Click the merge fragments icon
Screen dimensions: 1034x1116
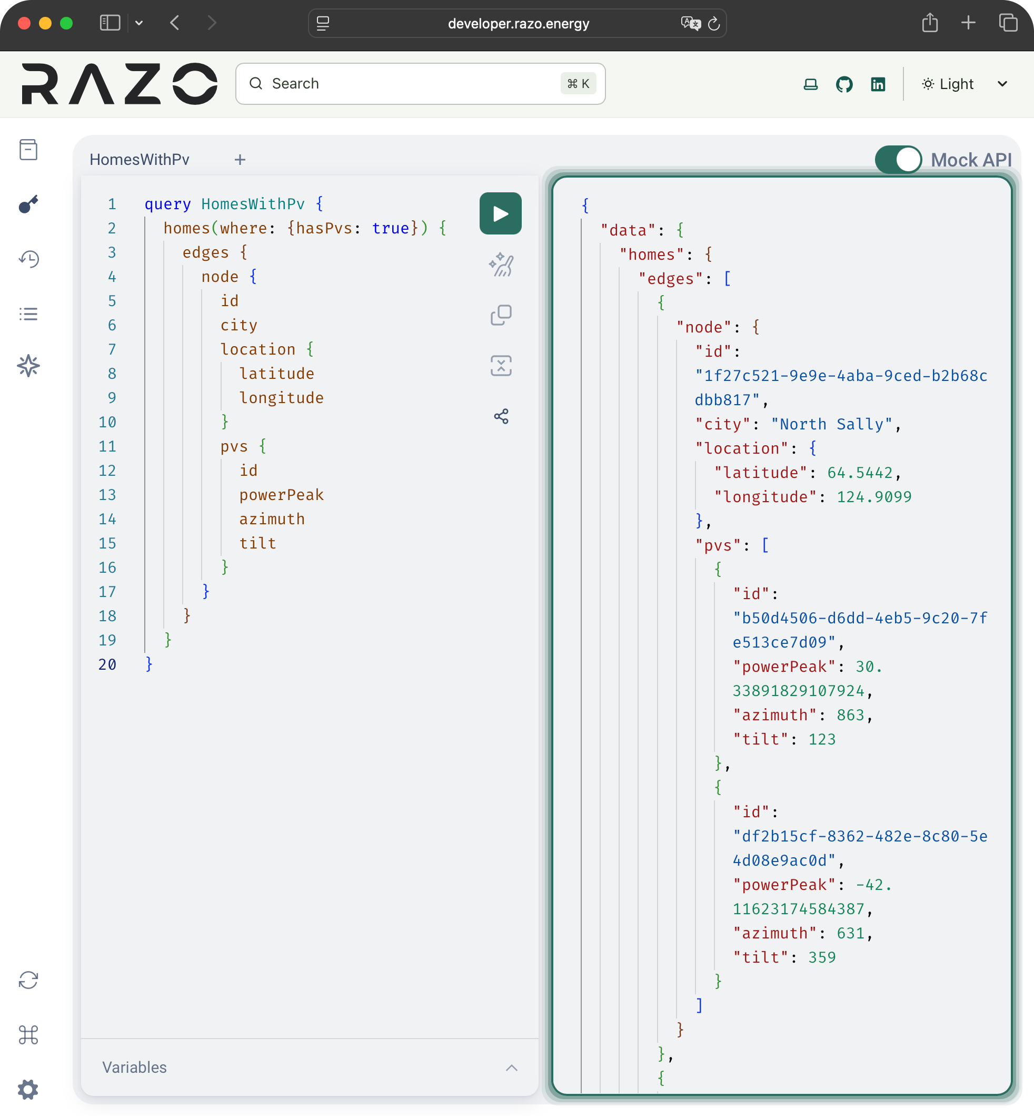point(500,366)
